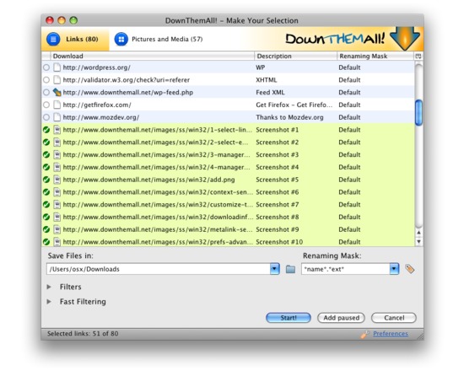Sort by the Download column header
The height and width of the screenshot is (371, 464).
pos(152,56)
